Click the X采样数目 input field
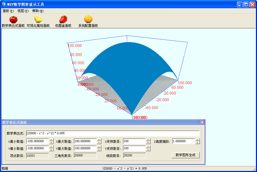 [x=134, y=141]
